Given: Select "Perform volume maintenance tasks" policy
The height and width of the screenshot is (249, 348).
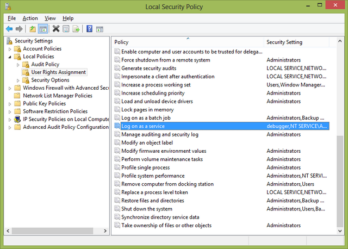Looking at the screenshot, I should [x=162, y=159].
